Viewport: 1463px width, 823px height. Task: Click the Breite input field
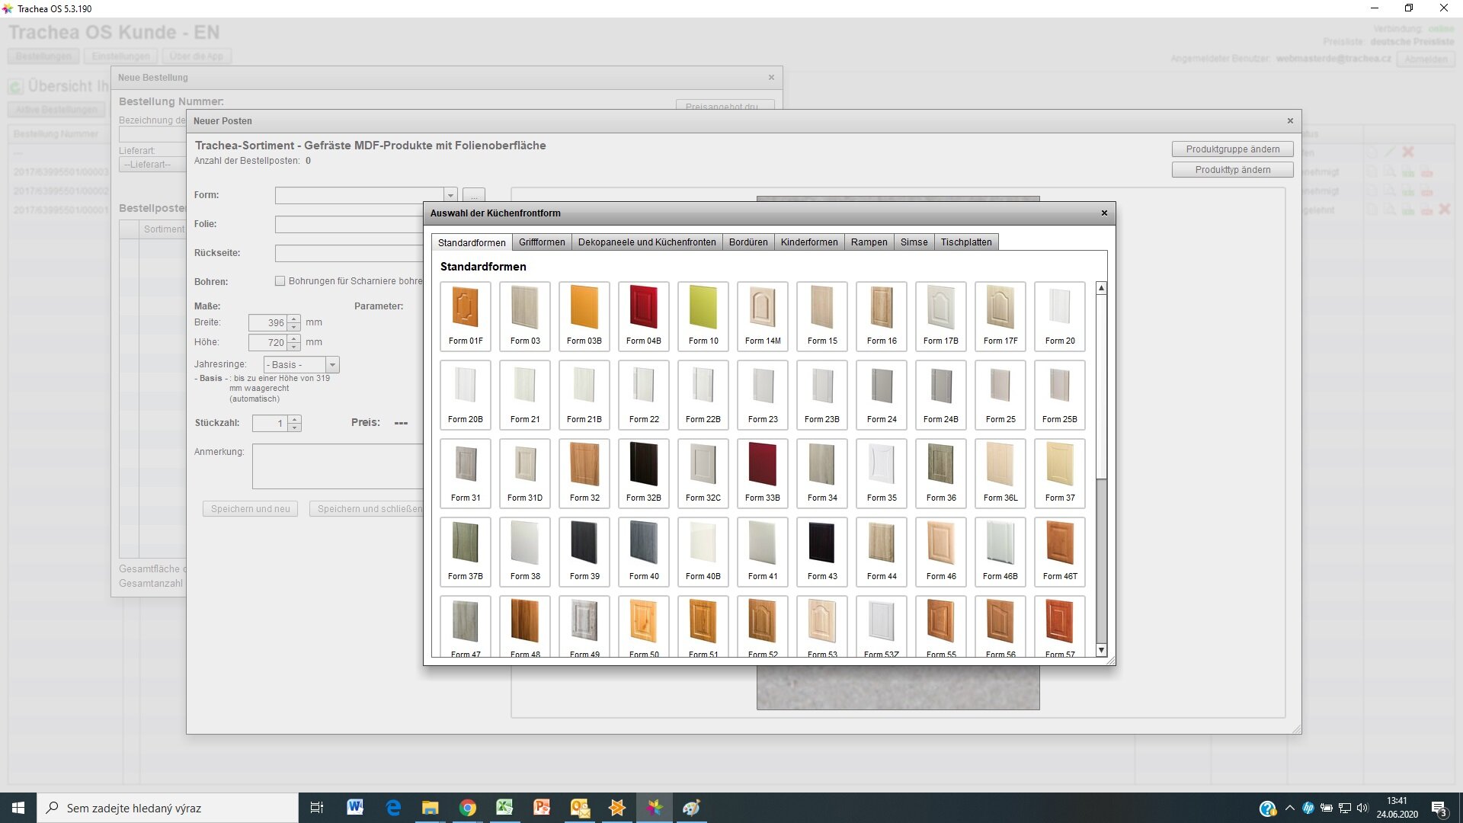pyautogui.click(x=268, y=322)
